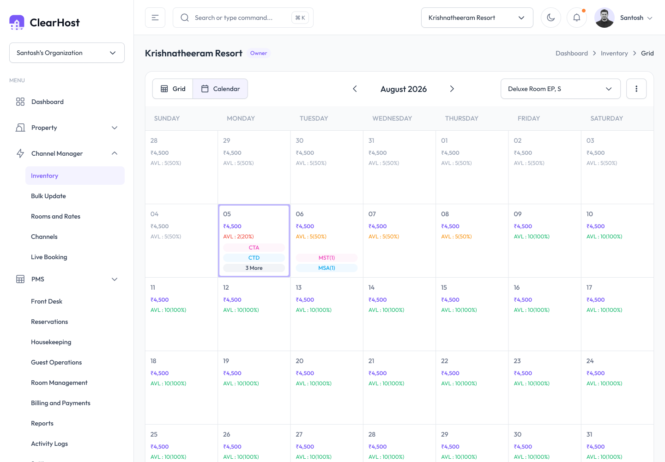Select the August 05 calendar cell
The width and height of the screenshot is (665, 462).
254,241
